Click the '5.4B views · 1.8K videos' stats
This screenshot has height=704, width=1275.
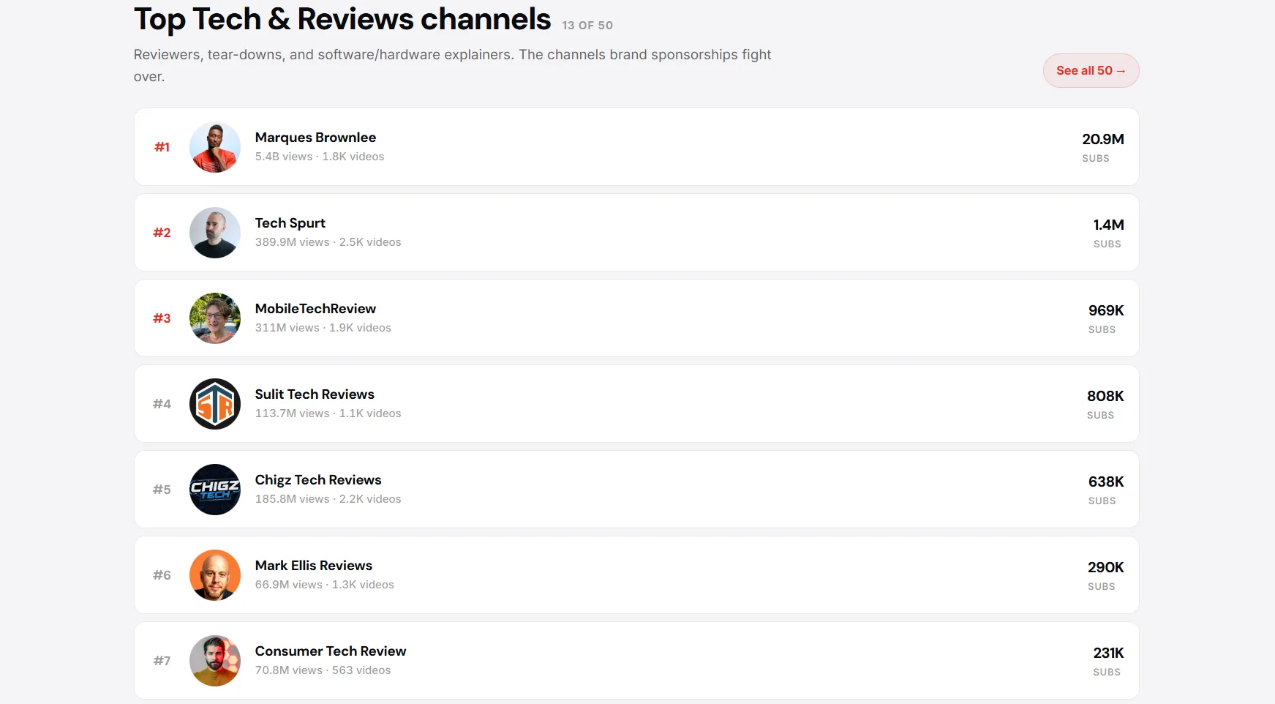click(320, 157)
